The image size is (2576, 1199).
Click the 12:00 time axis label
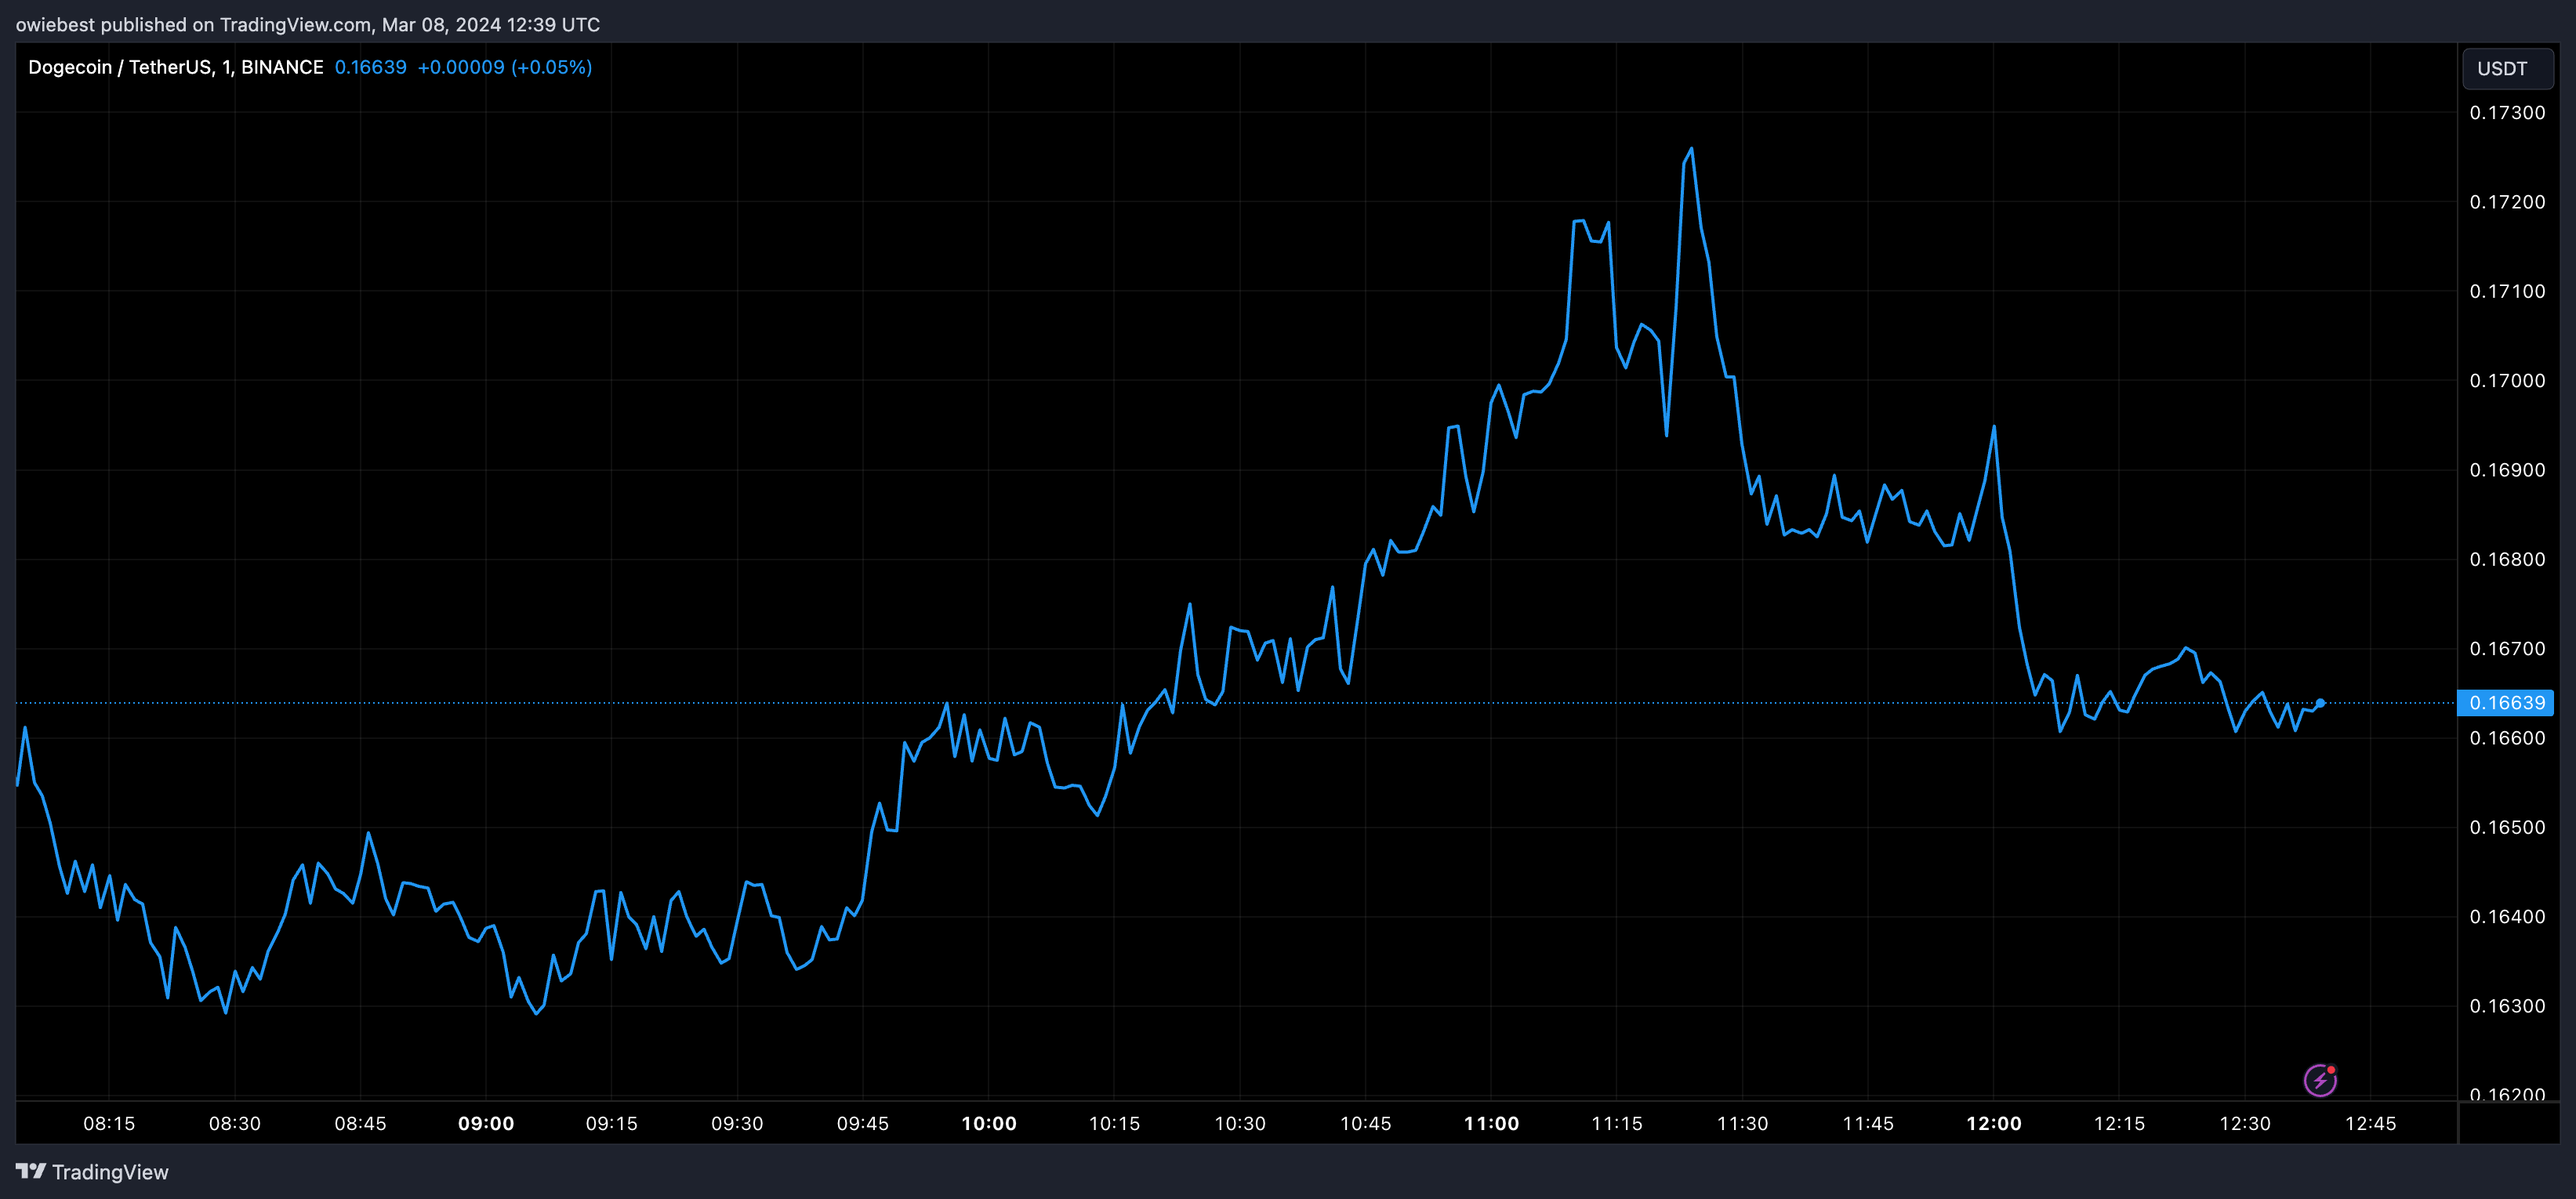1993,1123
